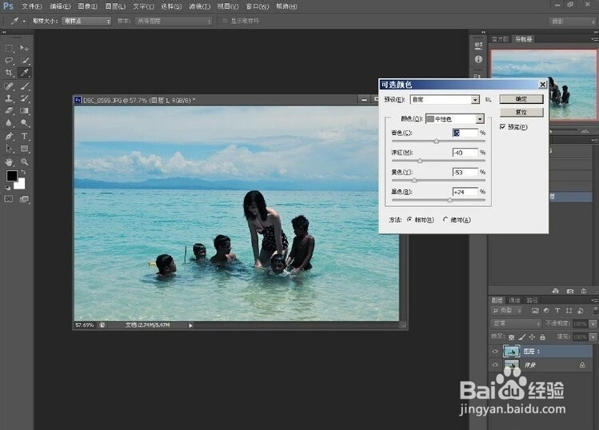599x430 pixels.
Task: Filter layers by type layers (T)
Action: tap(557, 310)
